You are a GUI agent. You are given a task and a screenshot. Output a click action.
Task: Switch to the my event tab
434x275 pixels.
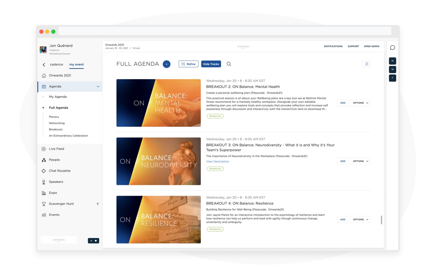pos(77,64)
